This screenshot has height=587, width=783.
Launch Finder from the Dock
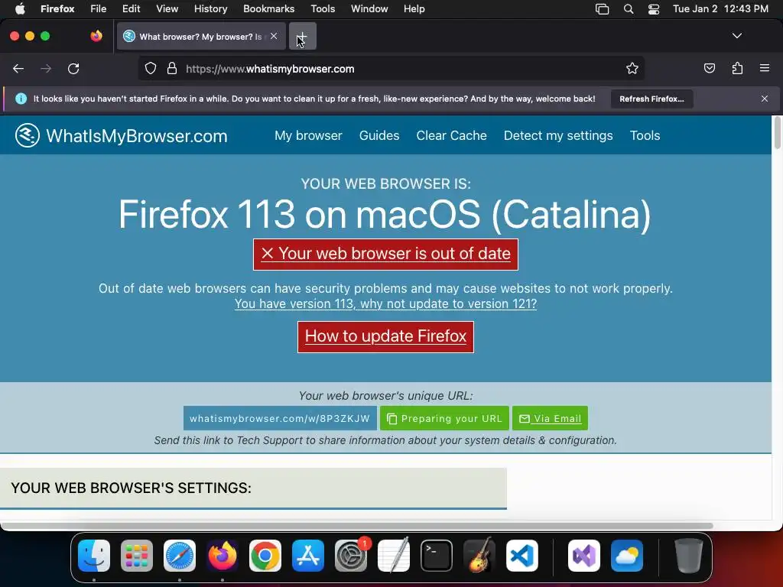94,555
